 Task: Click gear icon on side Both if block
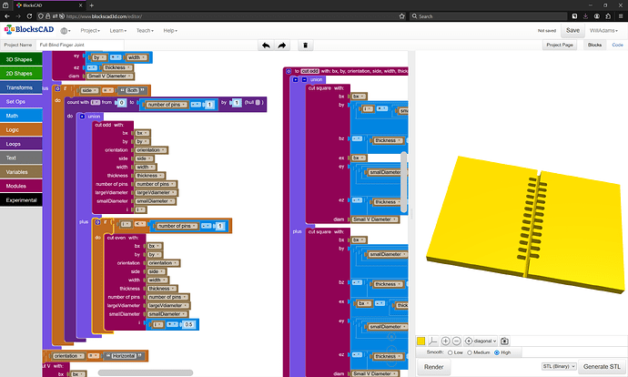(57, 88)
